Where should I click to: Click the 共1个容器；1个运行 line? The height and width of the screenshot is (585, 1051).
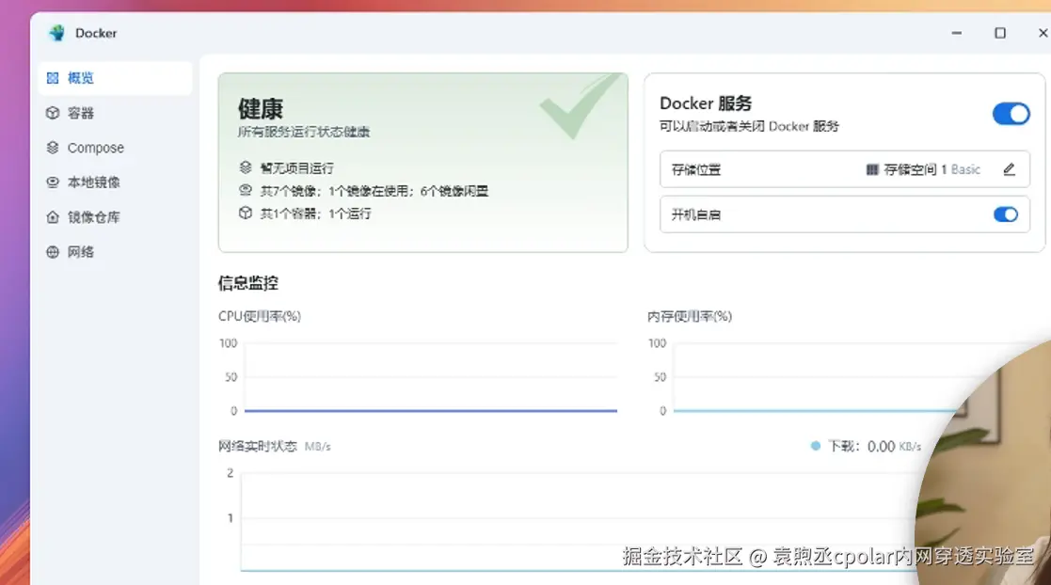[x=316, y=213]
